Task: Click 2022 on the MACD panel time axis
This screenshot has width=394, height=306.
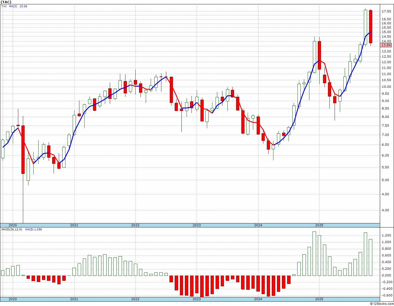Action: click(135, 299)
